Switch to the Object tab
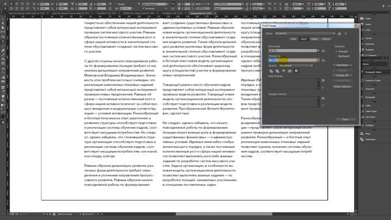 (x=326, y=39)
